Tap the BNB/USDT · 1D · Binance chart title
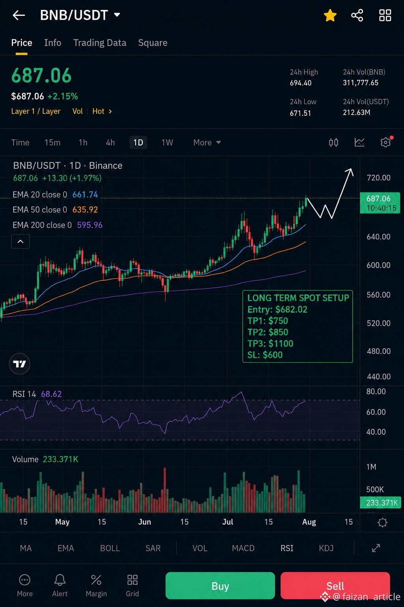Screen dimensions: 404x607 point(67,166)
